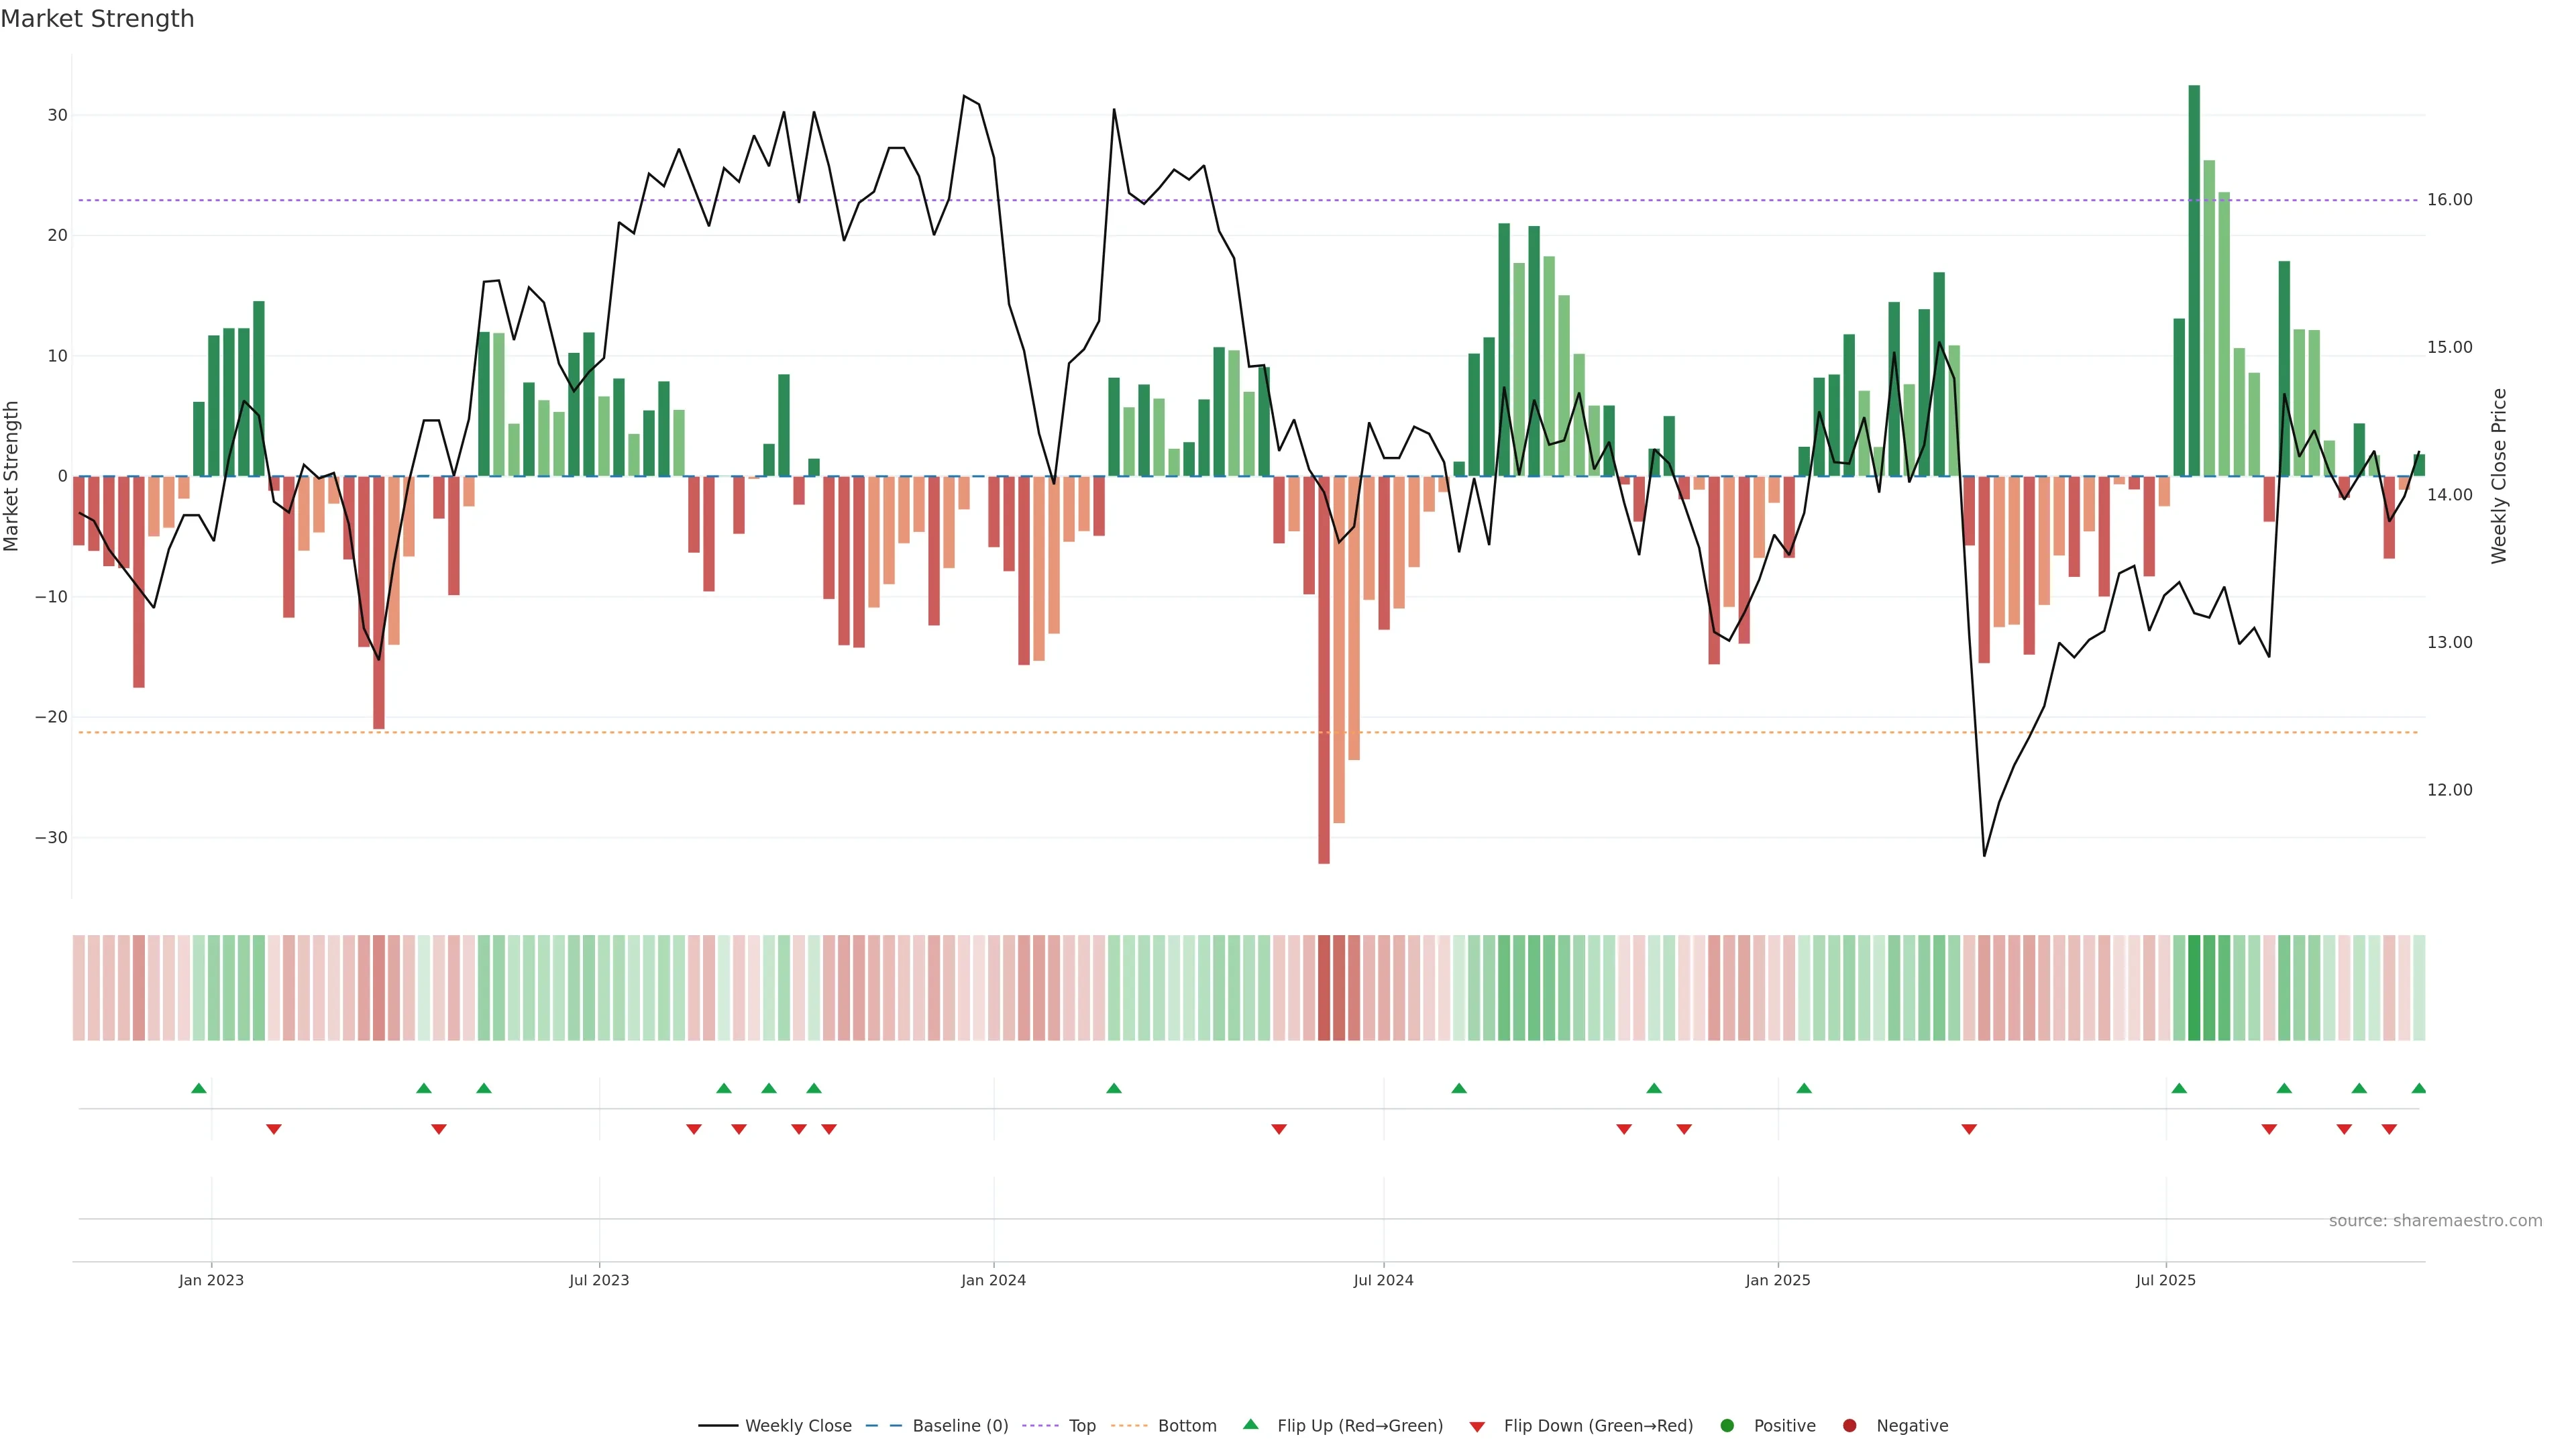Click the last green flip-up triangle at far right
This screenshot has width=2576, height=1449.
pyautogui.click(x=2418, y=1088)
